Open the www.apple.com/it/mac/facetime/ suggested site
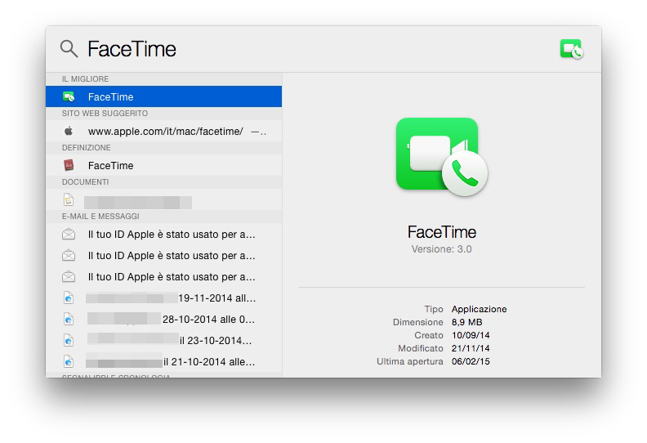This screenshot has width=647, height=443. click(x=164, y=132)
